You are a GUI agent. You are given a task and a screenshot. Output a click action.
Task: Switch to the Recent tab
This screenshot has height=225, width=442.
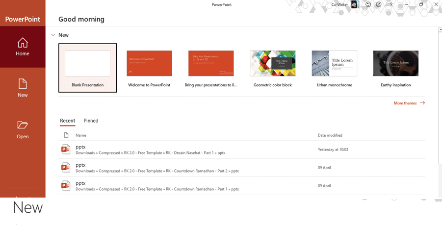pyautogui.click(x=67, y=121)
